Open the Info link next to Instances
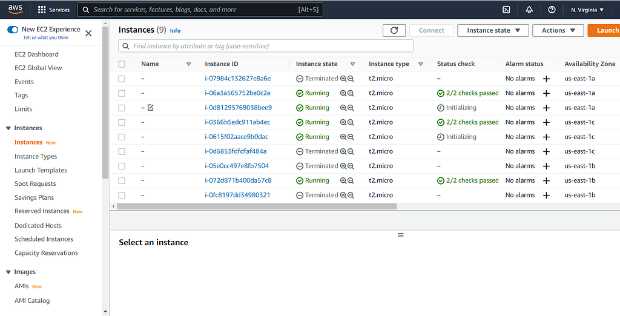The width and height of the screenshot is (620, 316). coord(175,30)
